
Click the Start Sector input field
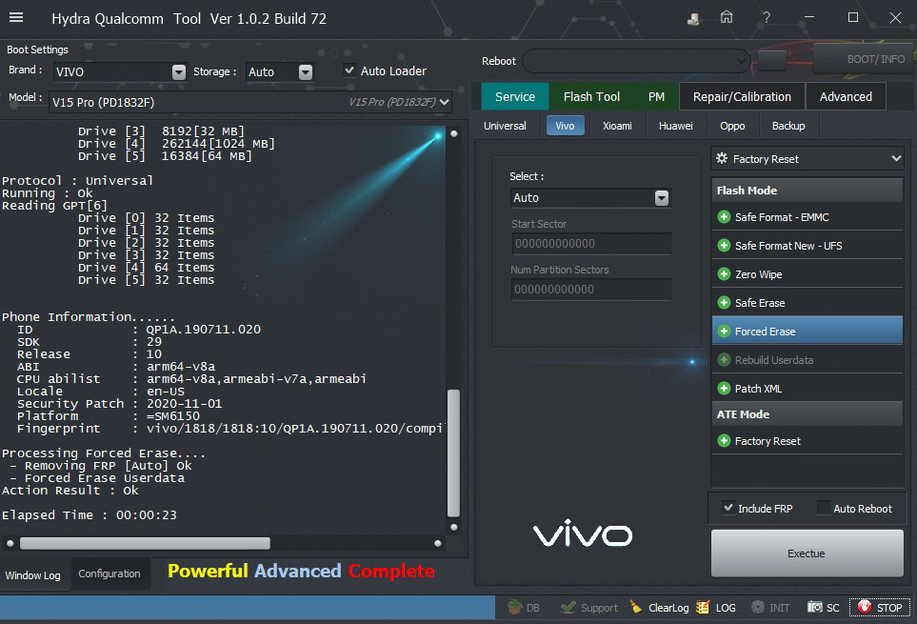[590, 244]
